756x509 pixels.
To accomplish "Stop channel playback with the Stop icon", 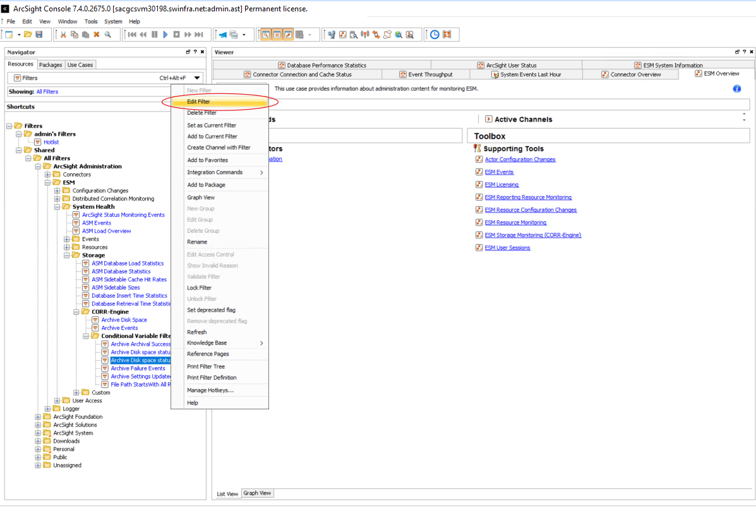I will (x=176, y=35).
